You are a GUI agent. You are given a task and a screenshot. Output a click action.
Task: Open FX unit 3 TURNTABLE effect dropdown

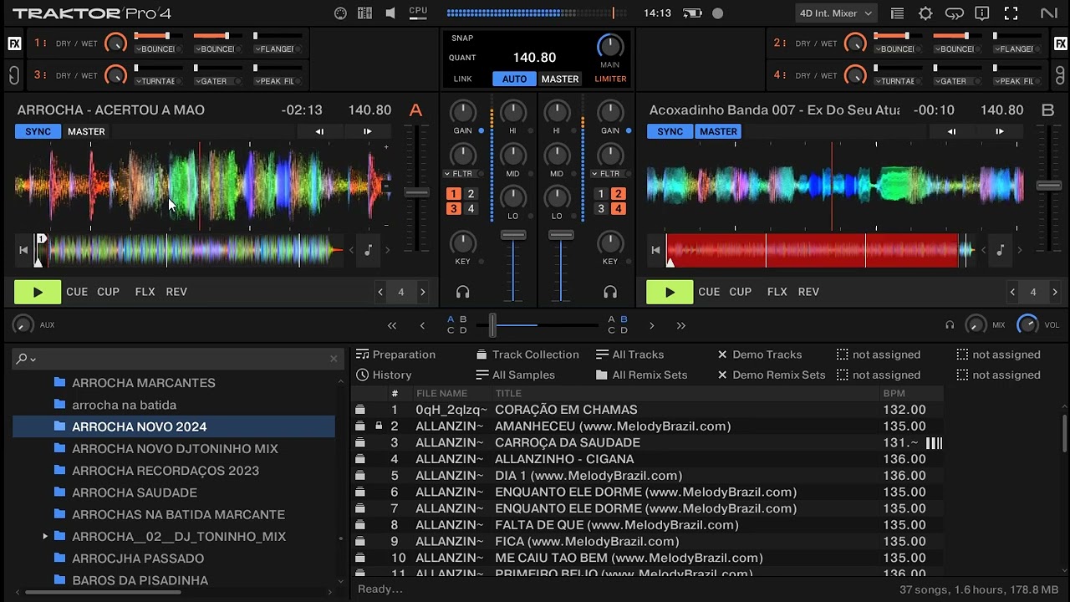tap(156, 81)
